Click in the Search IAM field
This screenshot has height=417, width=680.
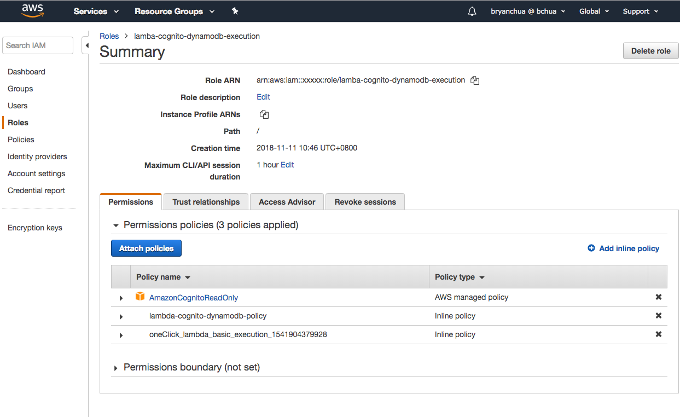[x=38, y=45]
